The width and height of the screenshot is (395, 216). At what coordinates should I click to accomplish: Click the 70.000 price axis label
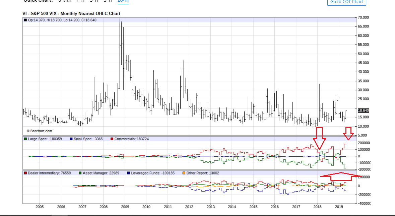(x=363, y=18)
